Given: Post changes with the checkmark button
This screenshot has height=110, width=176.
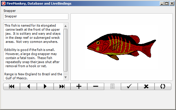Looking at the screenshot, I should point(129,86).
